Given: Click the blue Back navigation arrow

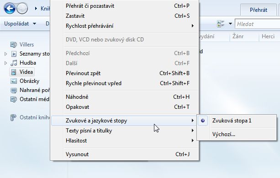Looking at the screenshot, I should [10, 8].
